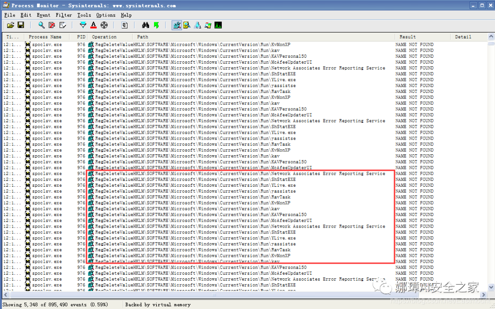Click the Operation column header

click(x=110, y=37)
